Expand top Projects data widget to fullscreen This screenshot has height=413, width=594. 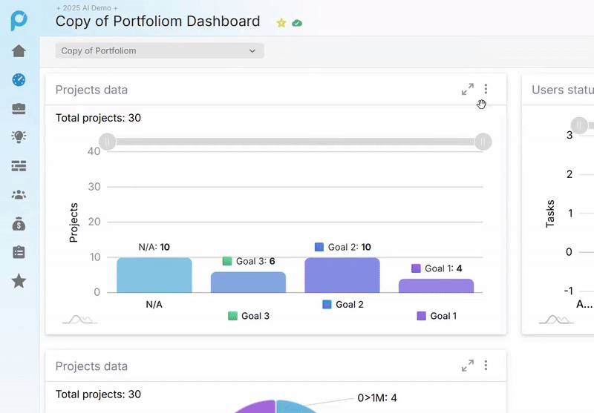[467, 90]
